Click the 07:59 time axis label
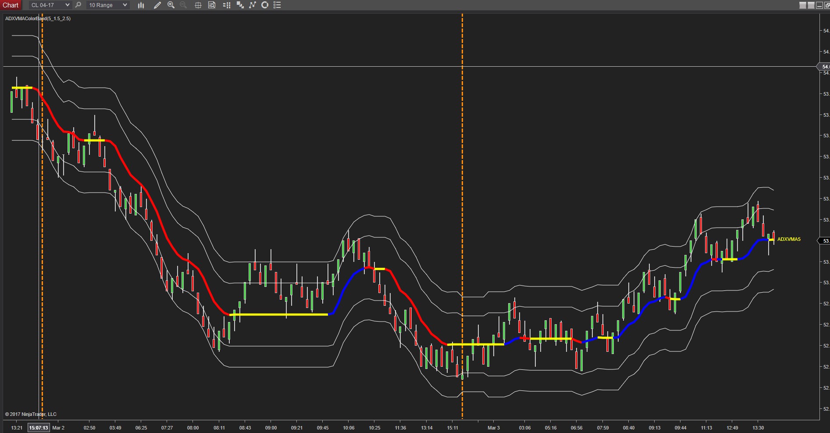Screen dimensions: 830x433 (603, 428)
